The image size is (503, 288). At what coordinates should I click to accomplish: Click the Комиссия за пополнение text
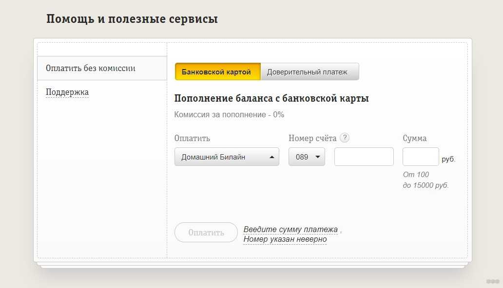tap(229, 115)
